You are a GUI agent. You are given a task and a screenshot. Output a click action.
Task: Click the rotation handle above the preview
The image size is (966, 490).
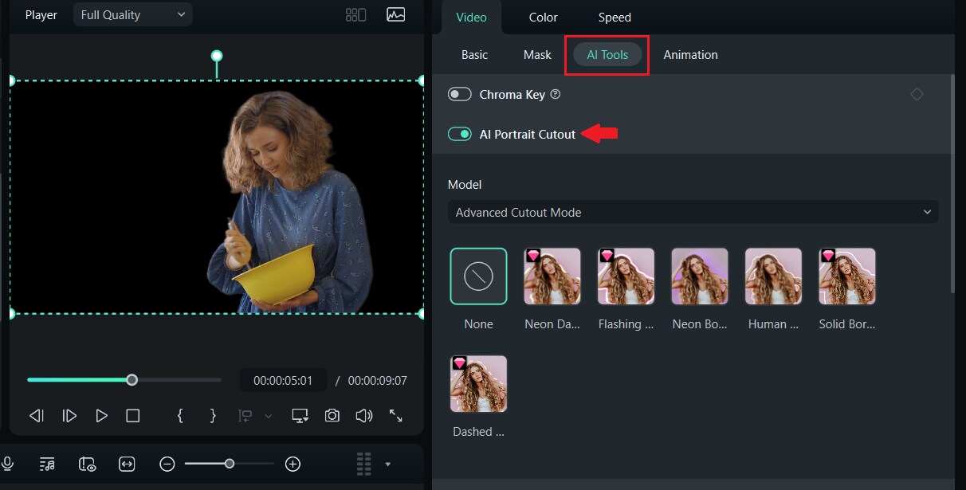216,56
